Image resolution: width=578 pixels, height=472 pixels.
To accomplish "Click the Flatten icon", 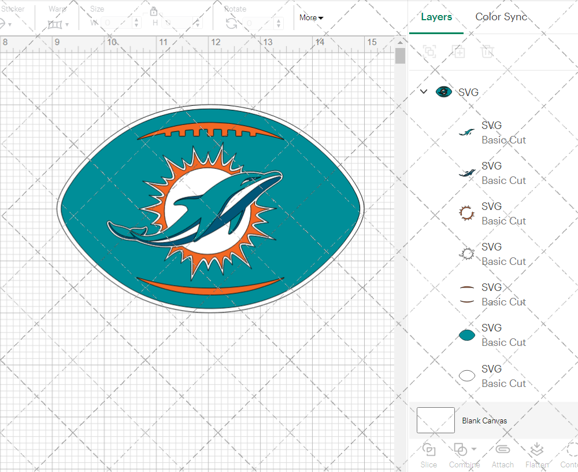I will [x=537, y=449].
